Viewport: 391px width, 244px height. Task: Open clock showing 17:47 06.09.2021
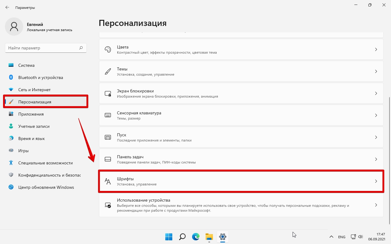(x=377, y=237)
